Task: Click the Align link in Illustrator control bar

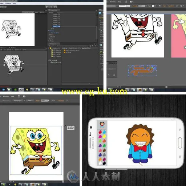Action: (x=164, y=6)
